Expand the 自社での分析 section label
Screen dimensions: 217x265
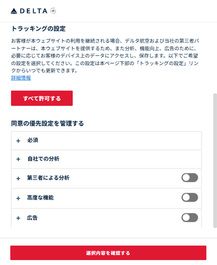pyautogui.click(x=43, y=159)
